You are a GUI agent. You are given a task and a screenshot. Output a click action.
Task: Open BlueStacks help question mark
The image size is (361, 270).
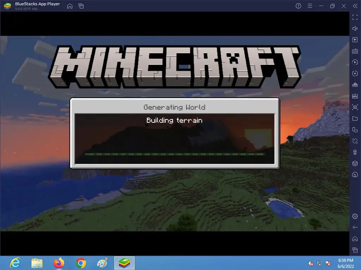(298, 6)
